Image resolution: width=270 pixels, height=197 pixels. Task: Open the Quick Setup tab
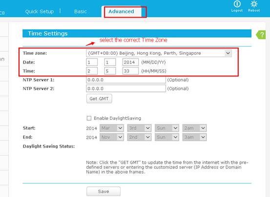(x=40, y=12)
